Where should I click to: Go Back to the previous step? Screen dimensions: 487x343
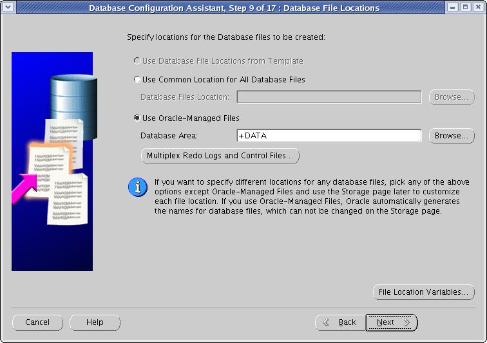[x=340, y=322]
